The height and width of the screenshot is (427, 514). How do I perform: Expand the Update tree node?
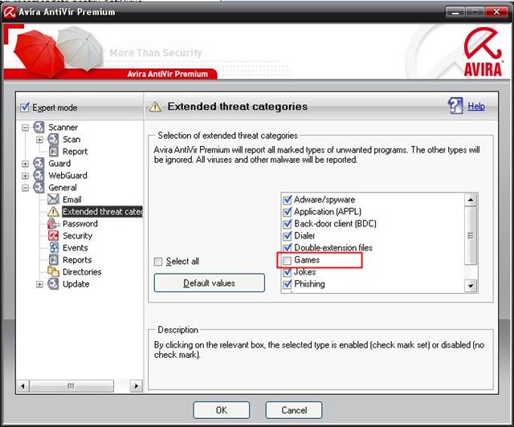(40, 284)
